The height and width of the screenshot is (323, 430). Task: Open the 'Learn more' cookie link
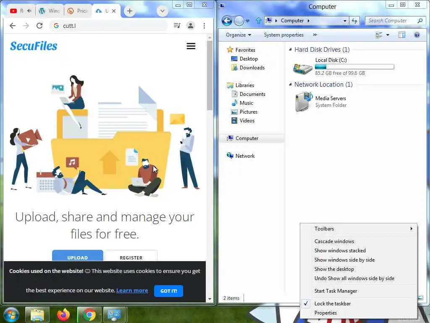tap(132, 290)
